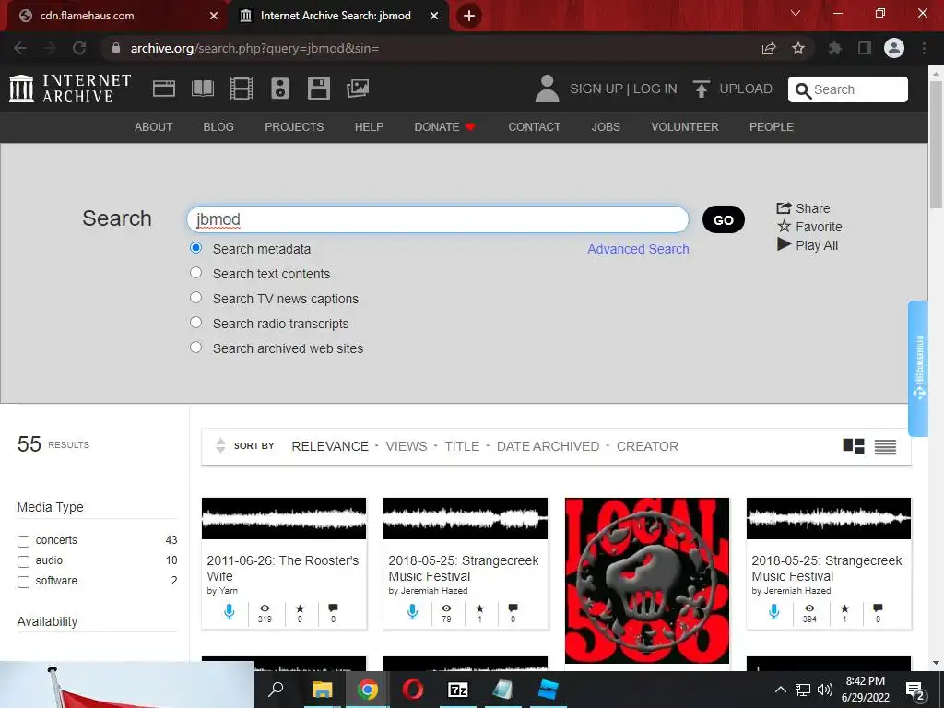Image resolution: width=944 pixels, height=708 pixels.
Task: Check the software media type filter
Action: click(x=23, y=583)
